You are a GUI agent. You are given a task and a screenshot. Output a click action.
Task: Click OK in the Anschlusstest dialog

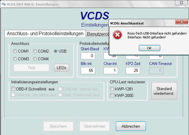(149, 48)
